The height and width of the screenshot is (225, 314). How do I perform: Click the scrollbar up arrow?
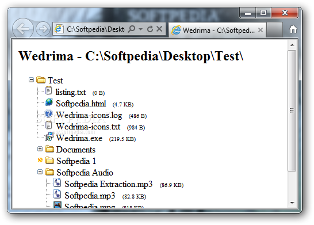point(292,45)
